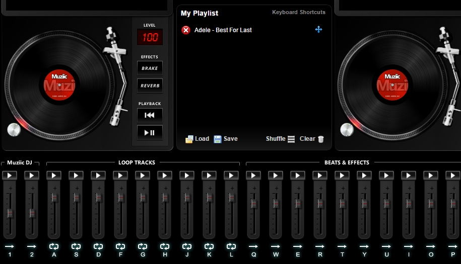Toggle the one-shot arrow under channel W
The image size is (461, 264).
click(276, 246)
